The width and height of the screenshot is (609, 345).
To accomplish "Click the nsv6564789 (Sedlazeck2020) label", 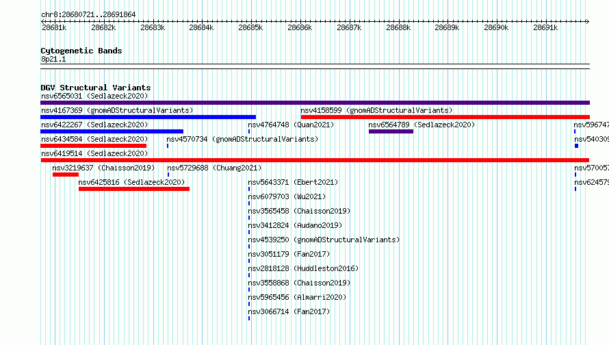I will point(422,125).
